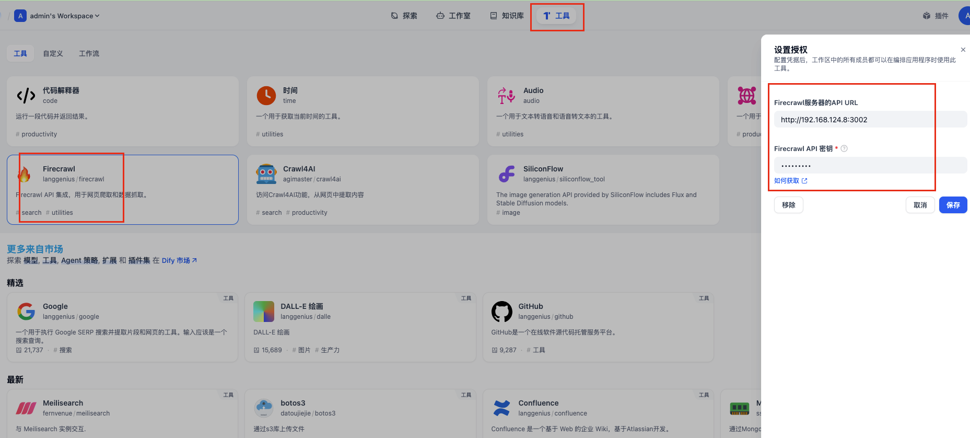Viewport: 970px width, 438px height.
Task: Click the 保存 (Save) button
Action: tap(953, 205)
